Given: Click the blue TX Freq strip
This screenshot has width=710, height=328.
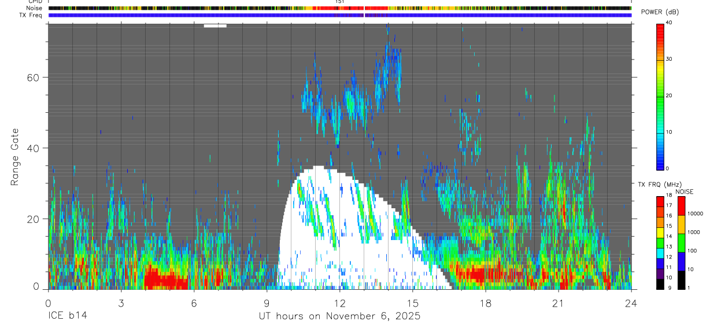Looking at the screenshot, I should pyautogui.click(x=340, y=15).
